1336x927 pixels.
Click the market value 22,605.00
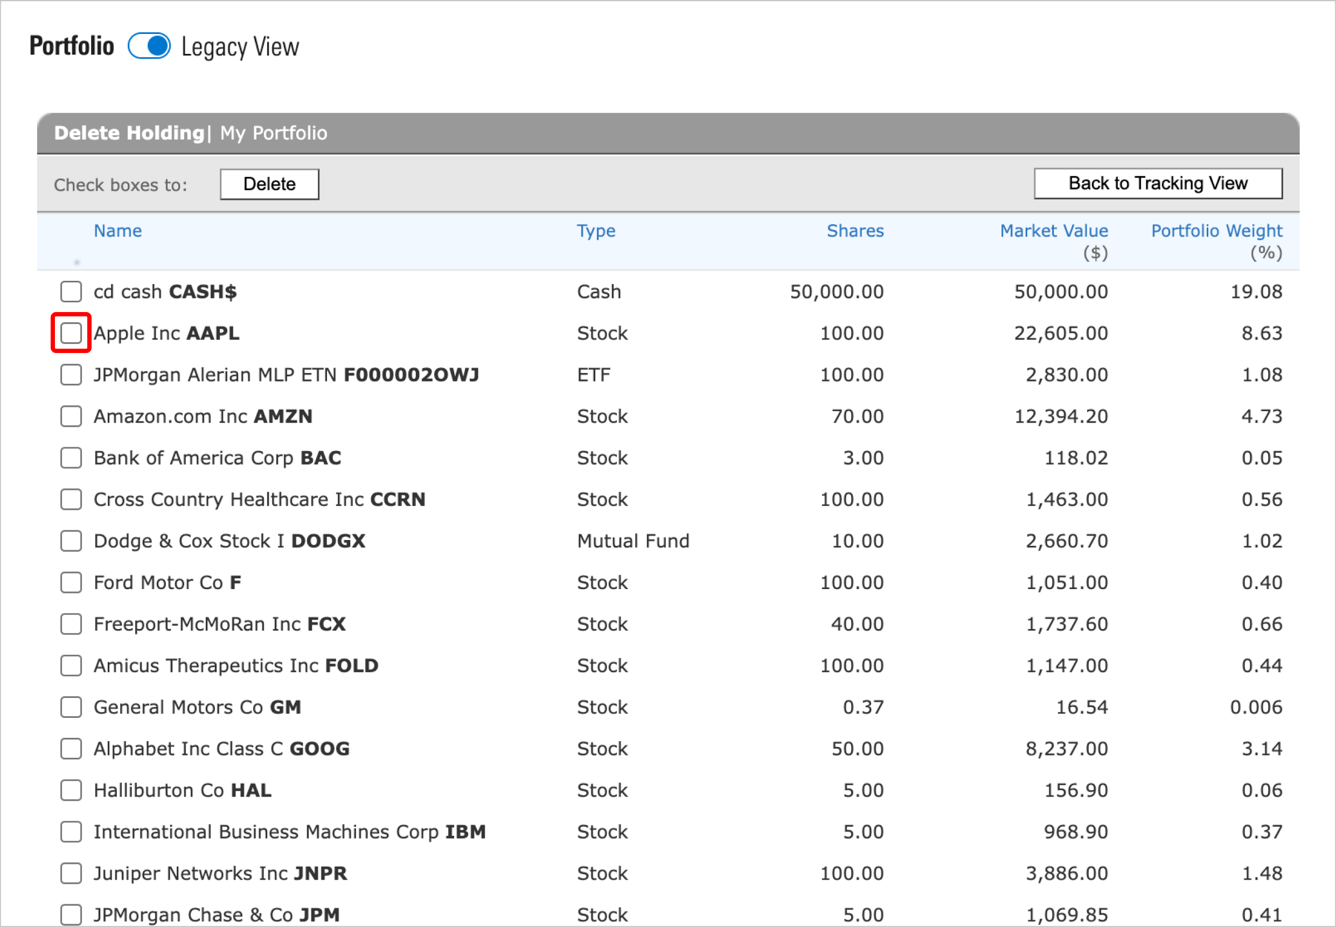pos(1061,334)
